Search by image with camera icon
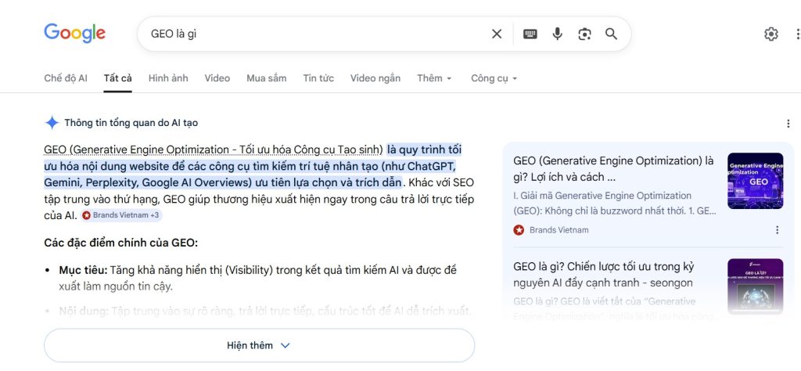The height and width of the screenshot is (371, 801). 584,34
